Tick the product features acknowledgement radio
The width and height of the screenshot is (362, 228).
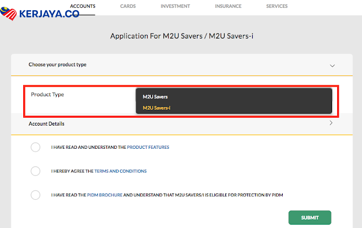(35, 147)
